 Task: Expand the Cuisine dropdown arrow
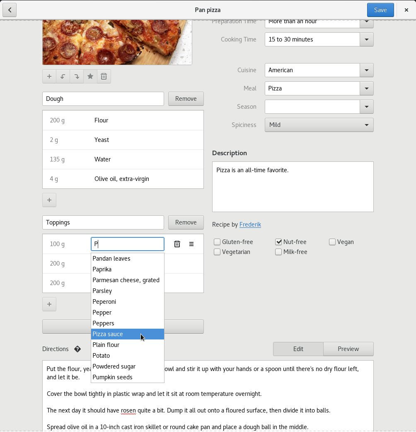(x=366, y=70)
